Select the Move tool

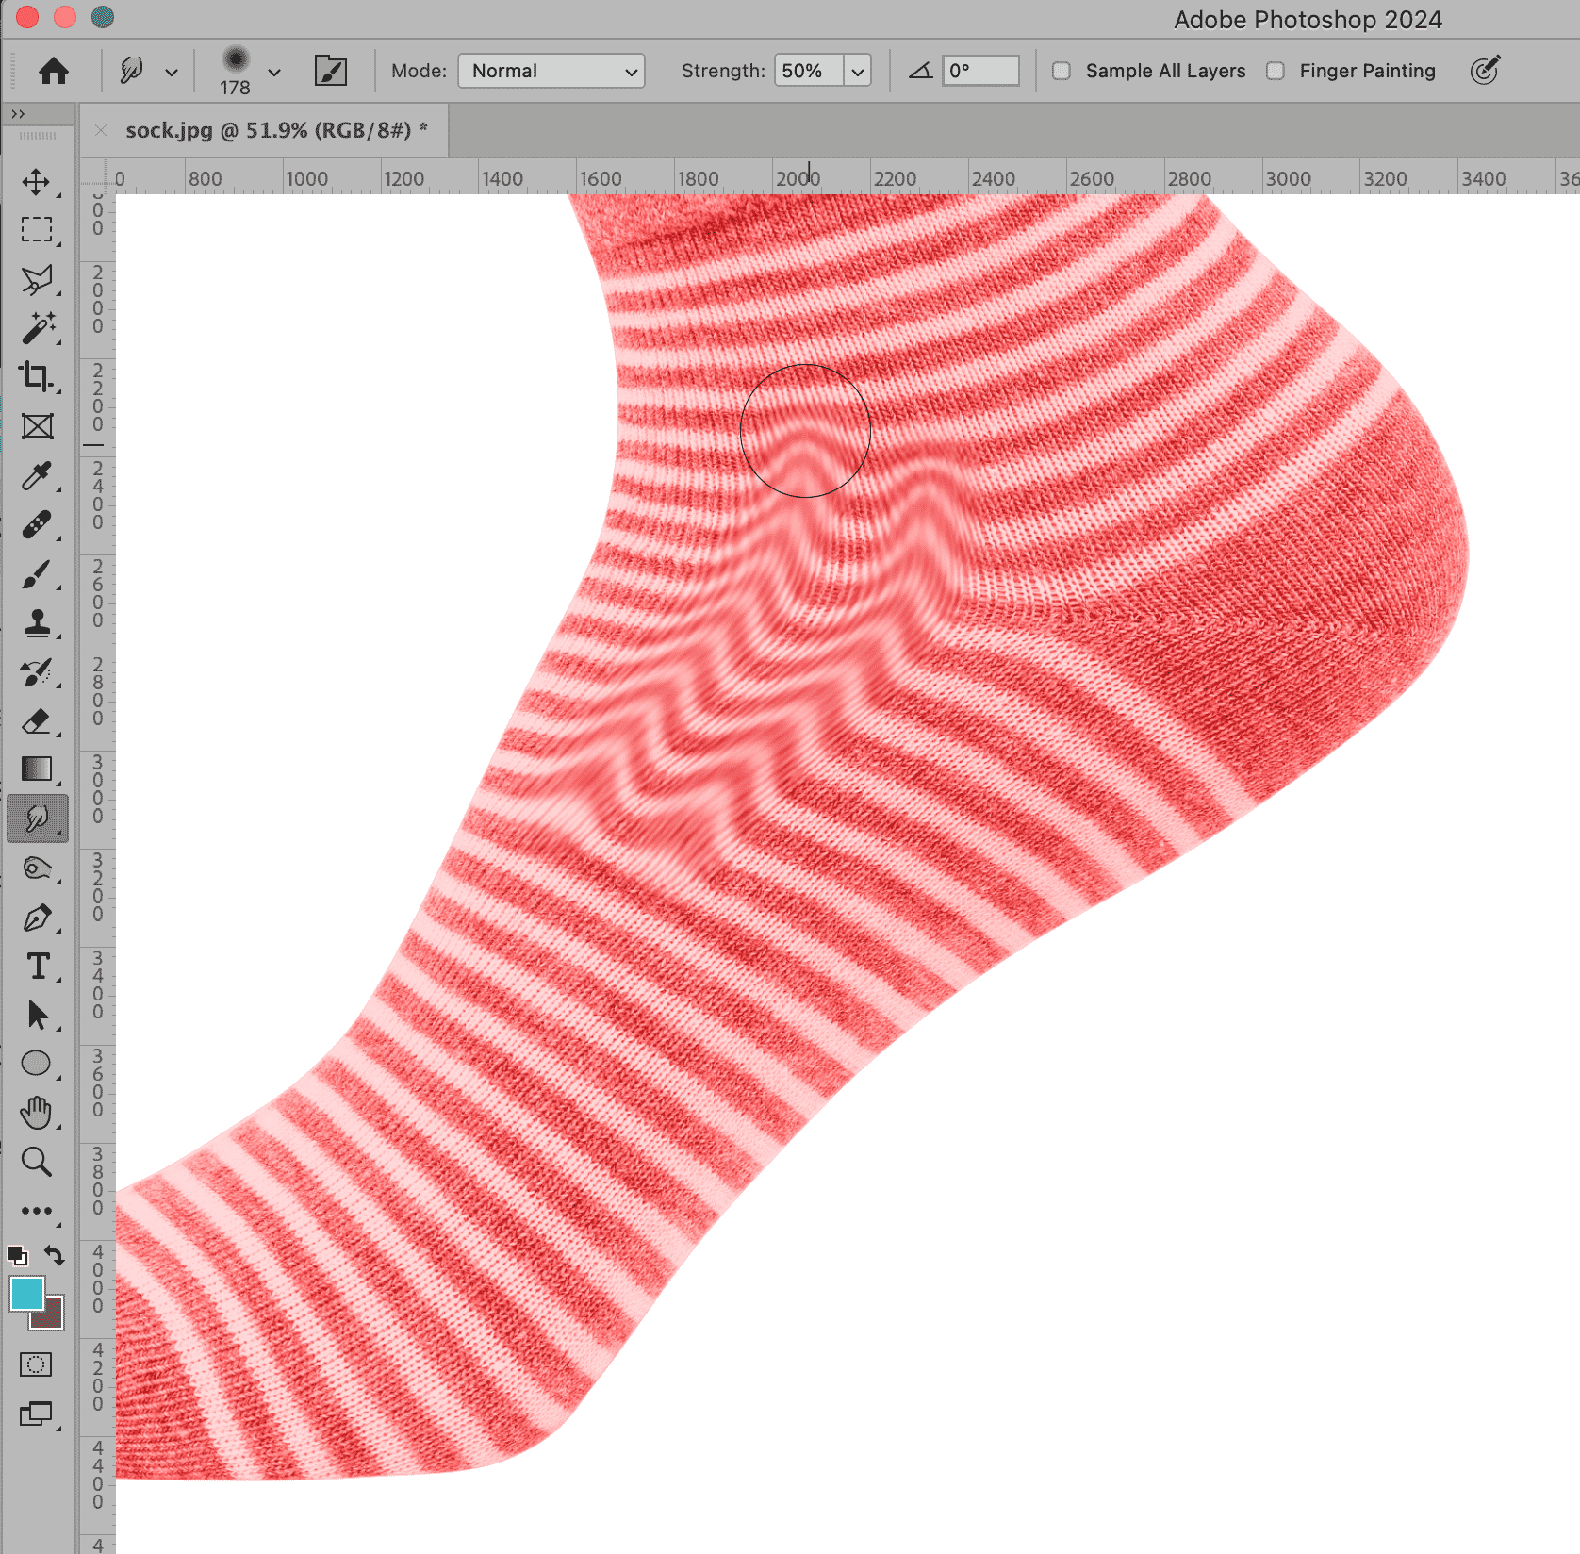point(37,181)
